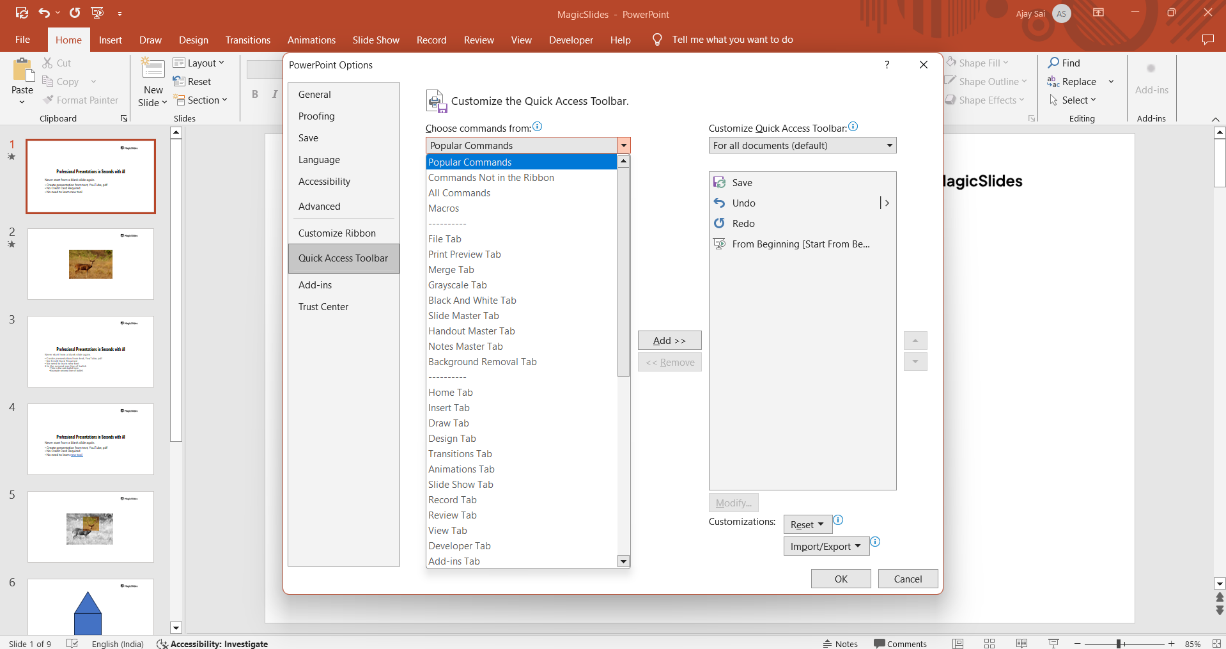Open the Reset customizations dropdown
This screenshot has height=649, width=1226.
(807, 525)
